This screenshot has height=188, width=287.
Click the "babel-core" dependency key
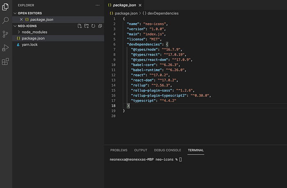(x=143, y=65)
